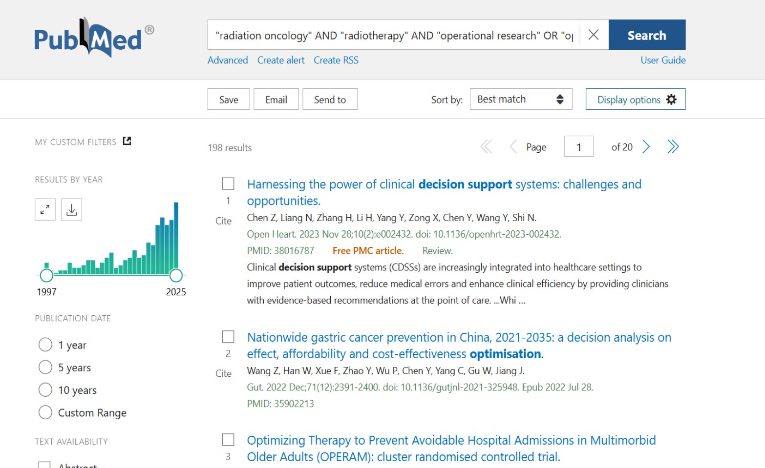Open the Sort by Best match dropdown
This screenshot has width=765, height=468.
(x=521, y=99)
